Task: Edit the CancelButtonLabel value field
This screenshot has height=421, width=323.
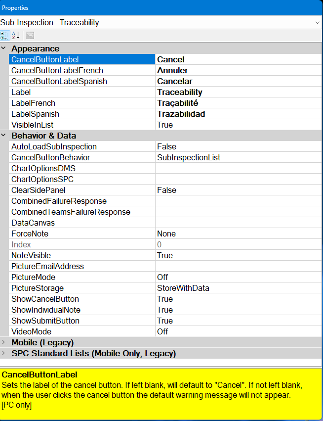Action: click(x=237, y=59)
